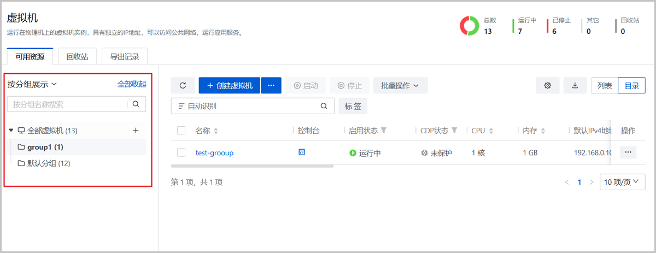Image resolution: width=656 pixels, height=253 pixels.
Task: Click the refresh icon button
Action: (x=183, y=86)
